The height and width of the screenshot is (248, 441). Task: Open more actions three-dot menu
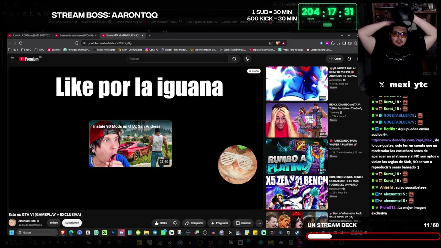259,223
